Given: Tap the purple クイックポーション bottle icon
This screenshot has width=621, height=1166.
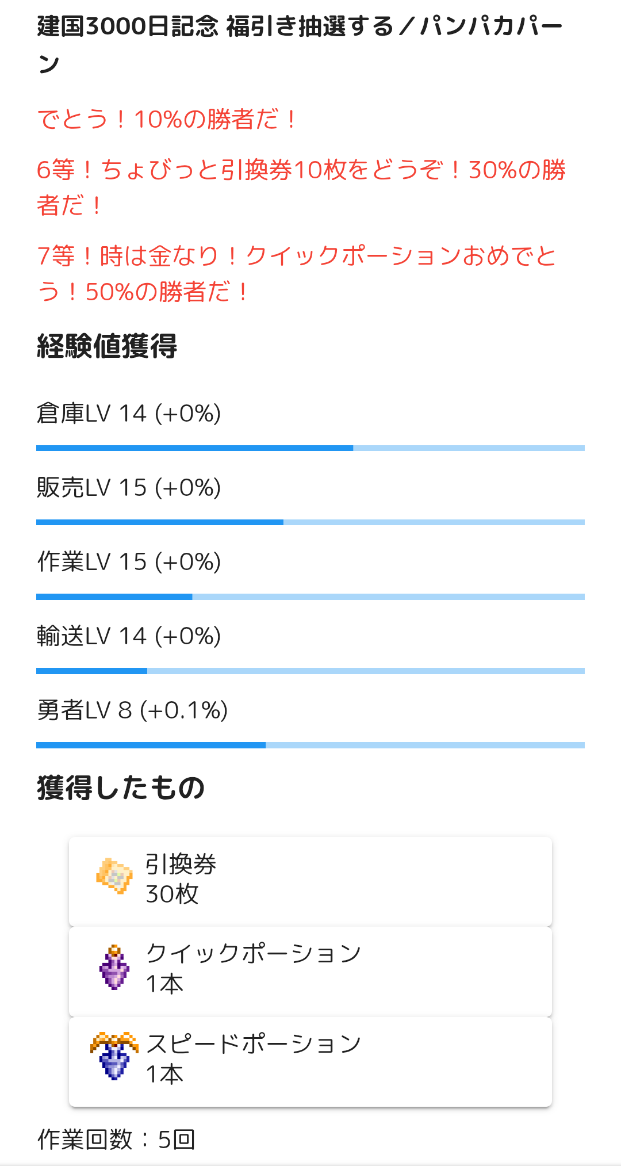Looking at the screenshot, I should (x=114, y=968).
